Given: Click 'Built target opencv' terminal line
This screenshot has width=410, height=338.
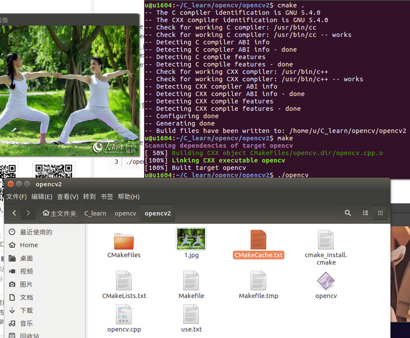Looking at the screenshot, I should point(208,168).
